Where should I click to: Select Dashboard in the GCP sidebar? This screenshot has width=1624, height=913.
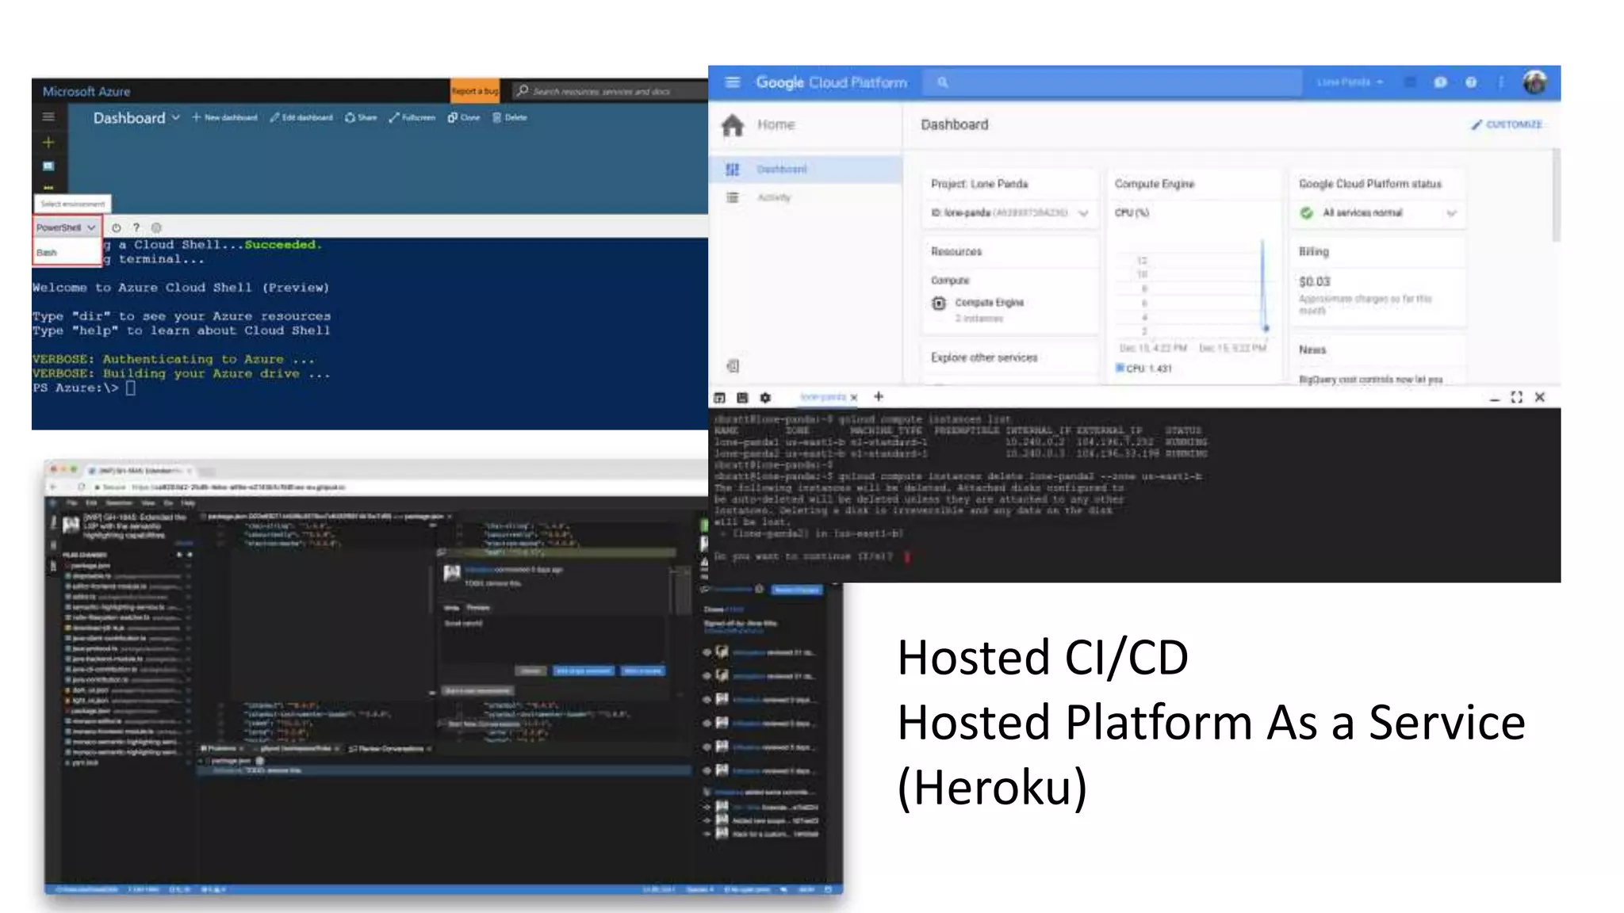(x=805, y=169)
